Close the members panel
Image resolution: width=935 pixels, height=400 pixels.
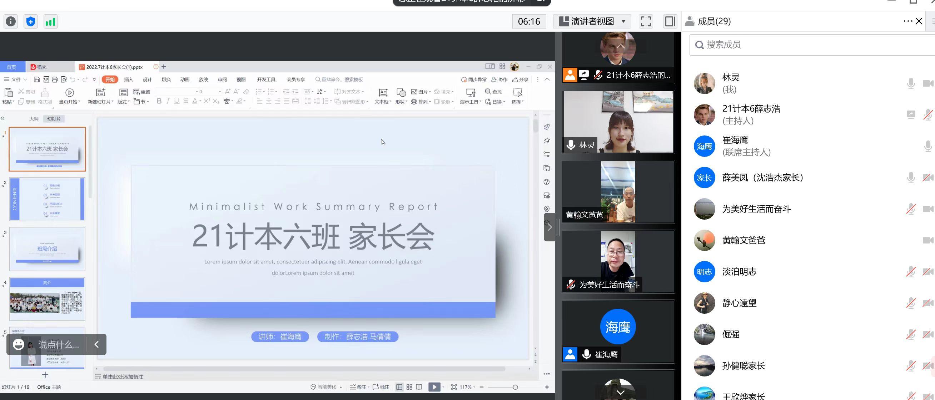pos(919,21)
